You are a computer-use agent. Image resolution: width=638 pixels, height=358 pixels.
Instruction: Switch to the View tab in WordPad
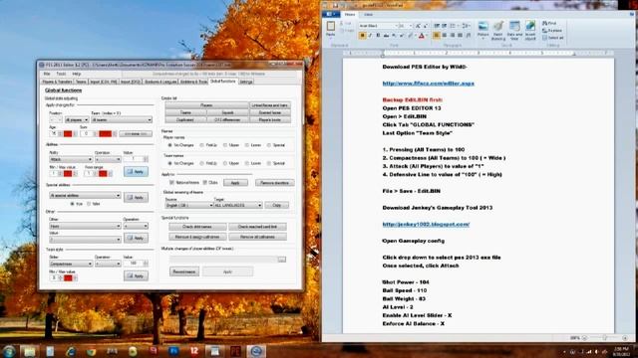pos(368,15)
